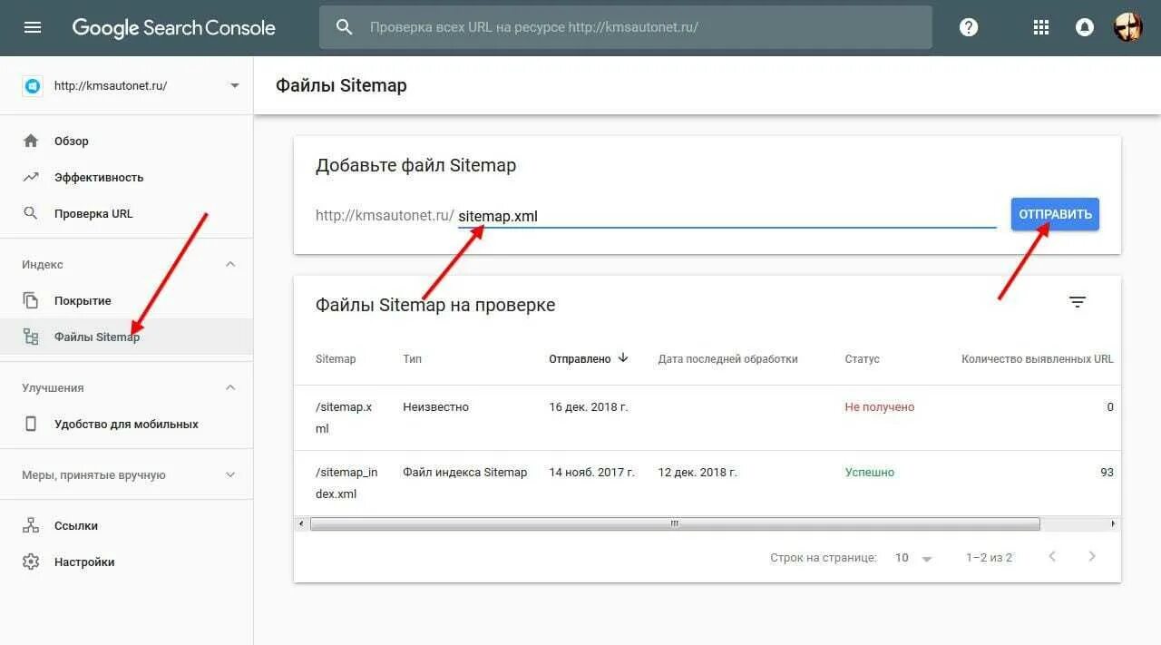
Task: Sort by Количество выявленных URL column
Action: (1038, 358)
